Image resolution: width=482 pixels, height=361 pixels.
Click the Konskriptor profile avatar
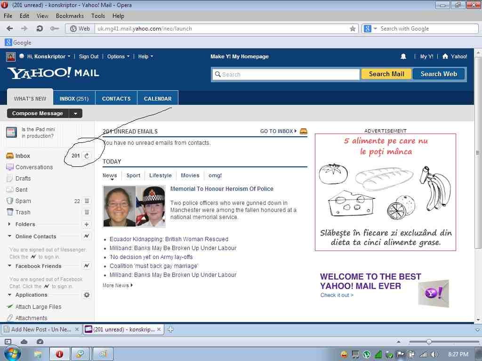[x=11, y=56]
